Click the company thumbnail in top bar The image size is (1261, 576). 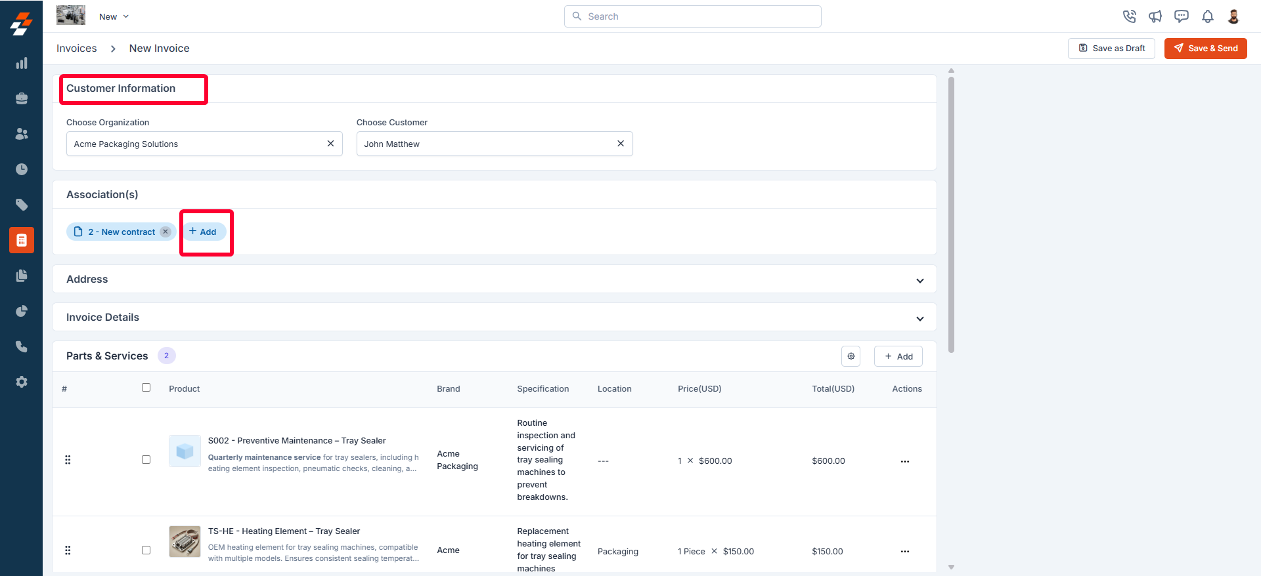tap(71, 15)
